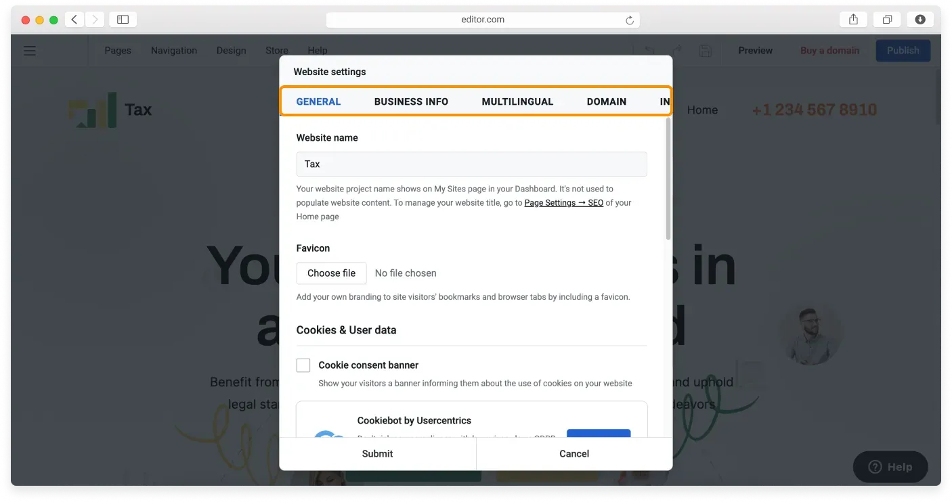
Task: Click the "Cookies & User data" heading
Action: coord(346,330)
